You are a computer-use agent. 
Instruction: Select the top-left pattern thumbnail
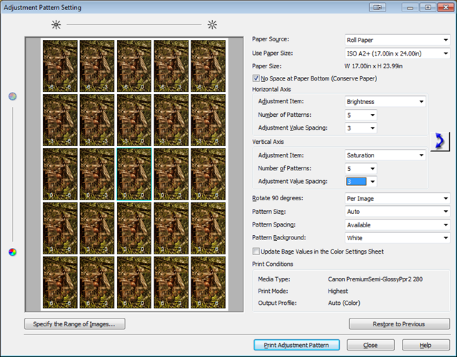pyautogui.click(x=60, y=66)
